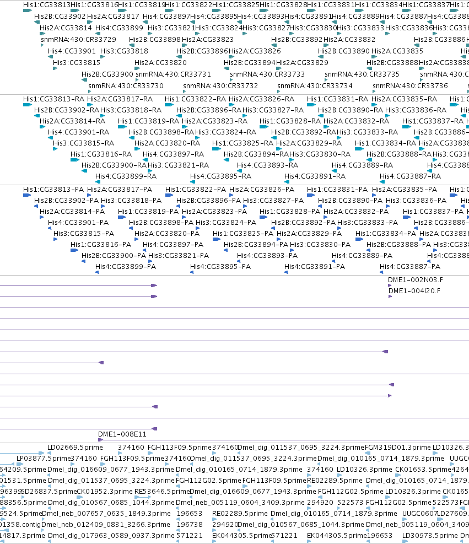Image resolution: width=469 pixels, height=544 pixels.
Task: Click snmRNA:430:CR33732 label
Action: pyautogui.click(x=220, y=85)
